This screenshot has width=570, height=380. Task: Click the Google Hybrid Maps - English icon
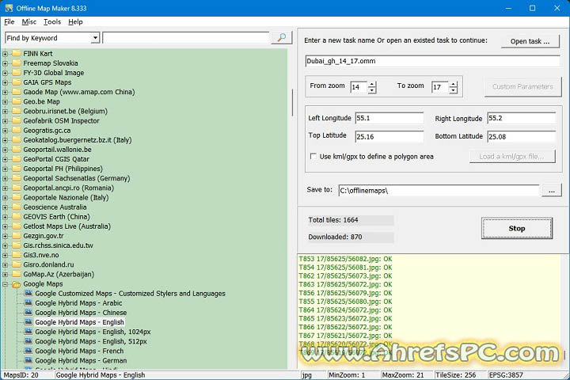pyautogui.click(x=28, y=322)
